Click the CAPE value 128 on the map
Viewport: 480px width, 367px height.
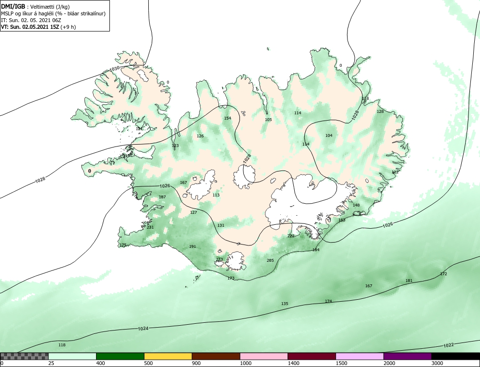380,111
